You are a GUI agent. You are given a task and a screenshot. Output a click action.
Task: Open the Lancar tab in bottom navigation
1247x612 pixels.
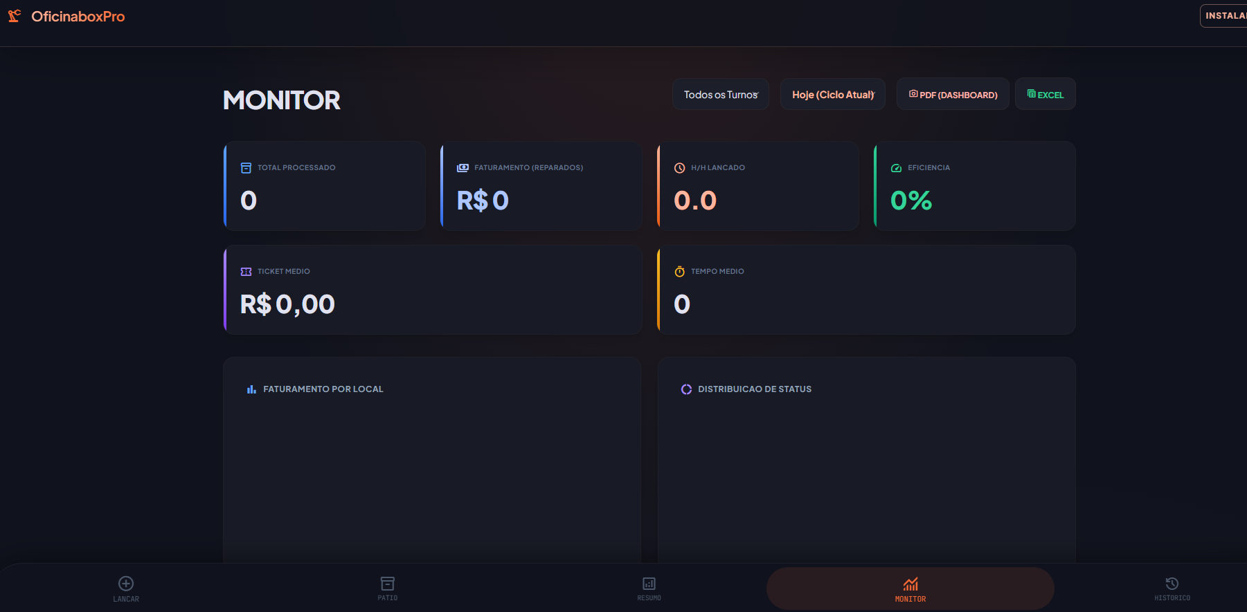(126, 589)
